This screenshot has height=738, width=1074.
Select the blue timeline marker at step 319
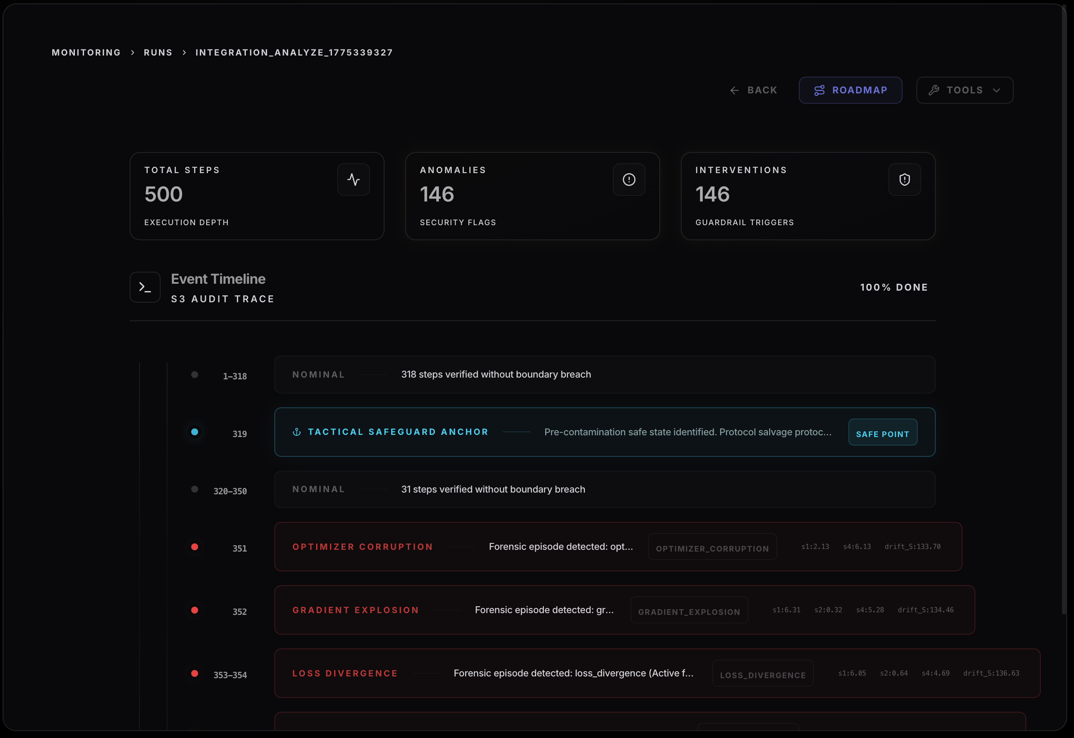[x=195, y=432]
